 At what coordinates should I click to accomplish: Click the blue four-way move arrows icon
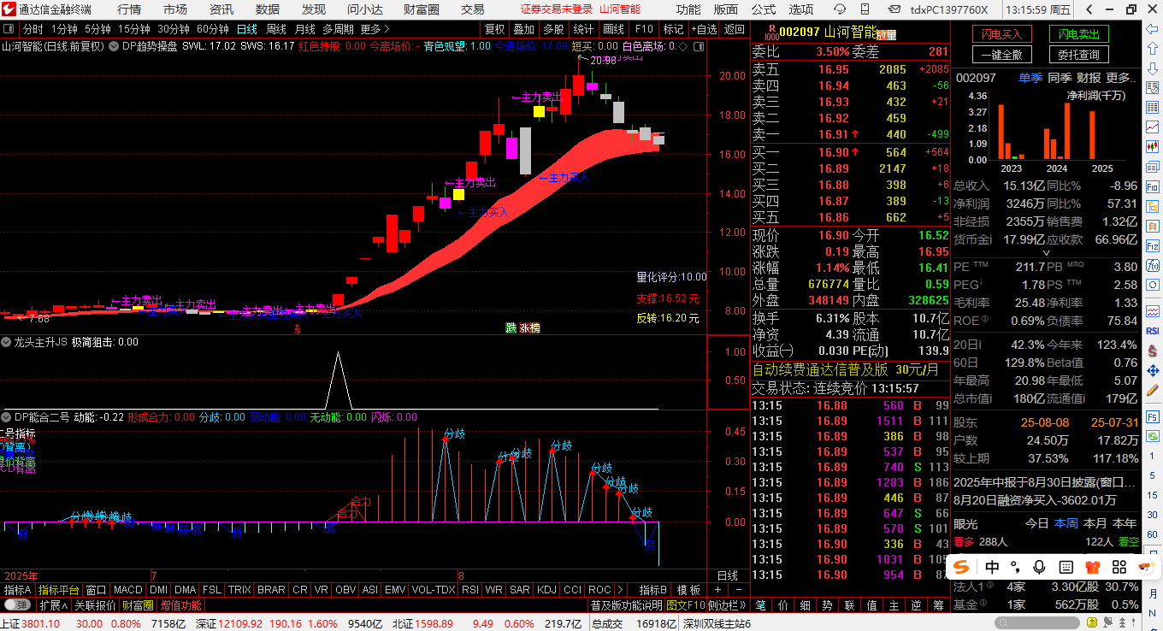pyautogui.click(x=1152, y=371)
